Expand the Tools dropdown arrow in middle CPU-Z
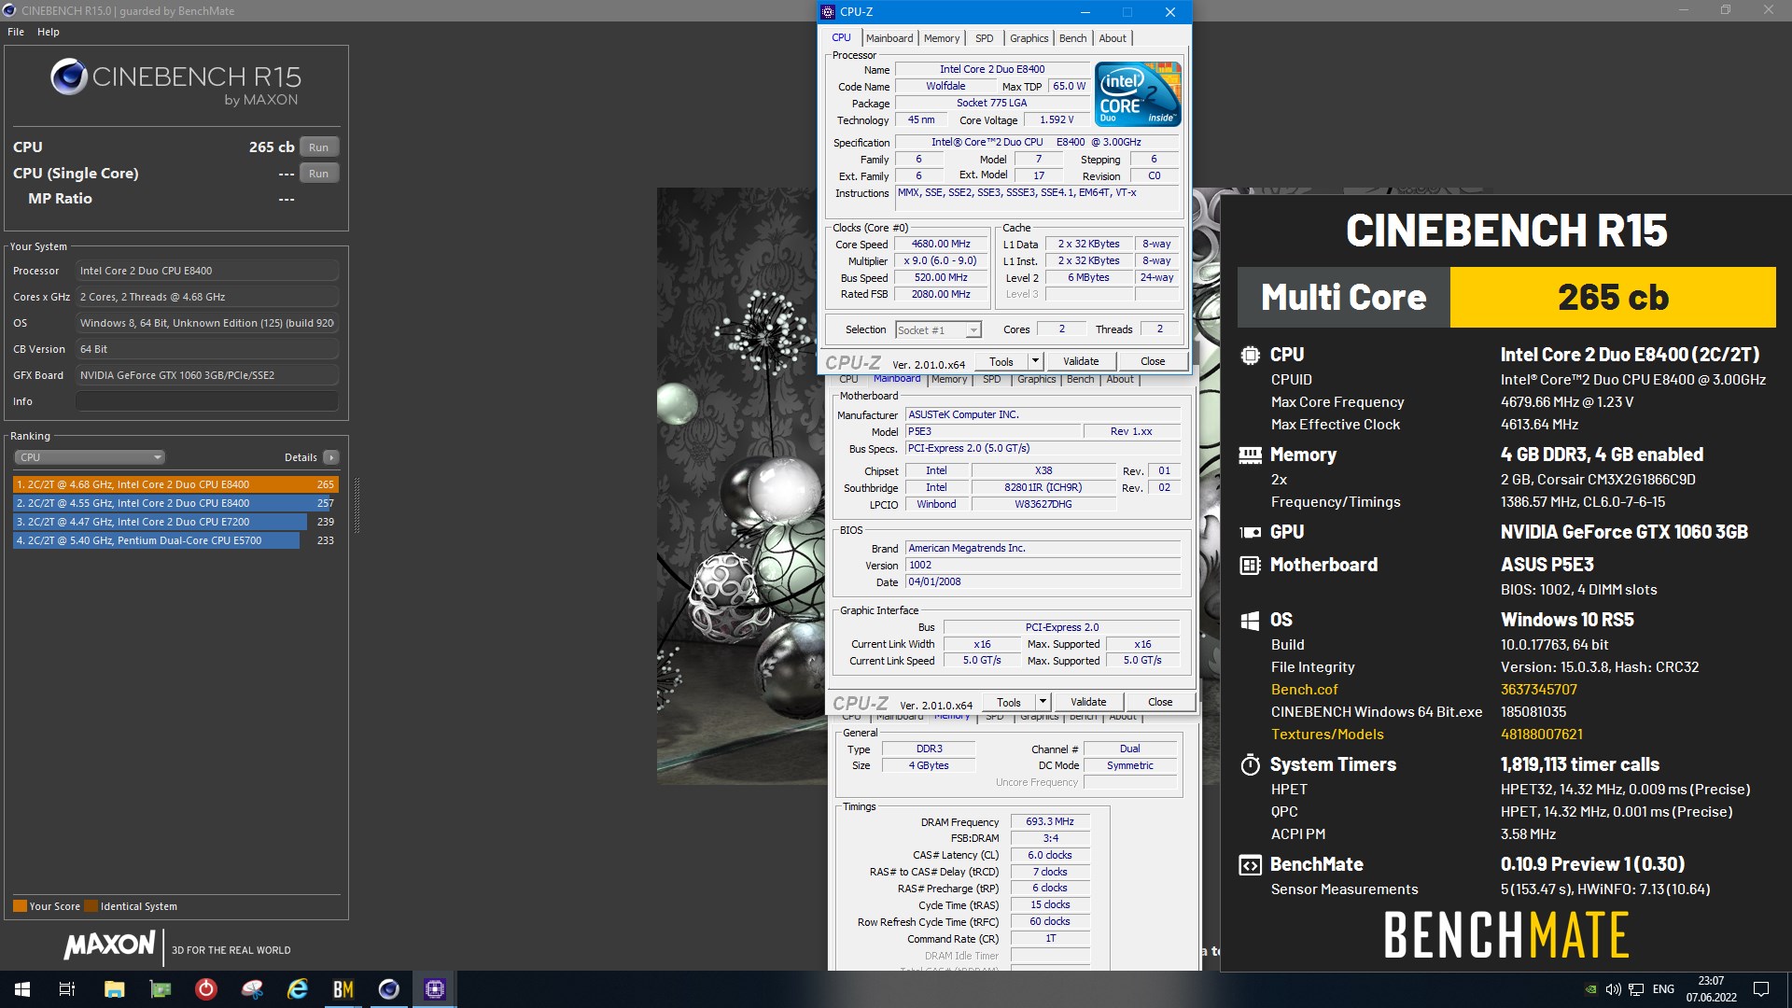Image resolution: width=1792 pixels, height=1008 pixels. 1043,702
